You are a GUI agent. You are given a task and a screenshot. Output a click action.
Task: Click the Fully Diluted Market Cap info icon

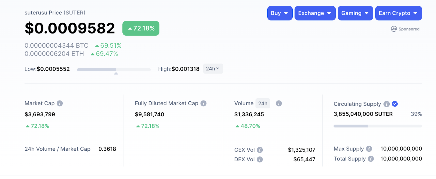(203, 104)
